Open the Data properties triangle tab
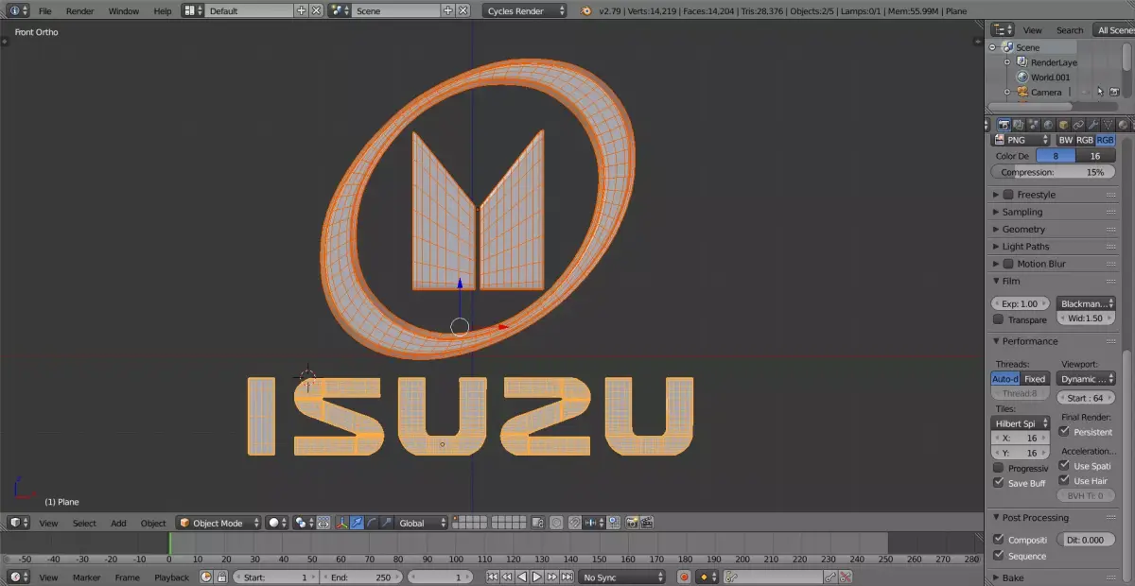 pyautogui.click(x=1108, y=124)
